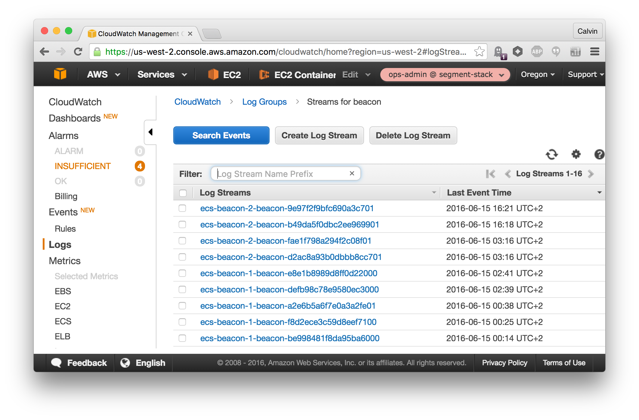Open the Alarms sidebar section
Image resolution: width=639 pixels, height=420 pixels.
point(63,136)
